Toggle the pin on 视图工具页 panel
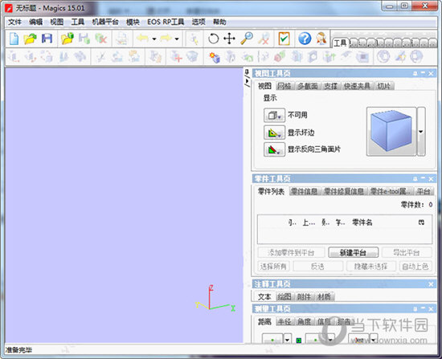This screenshot has height=359, width=442. point(415,74)
